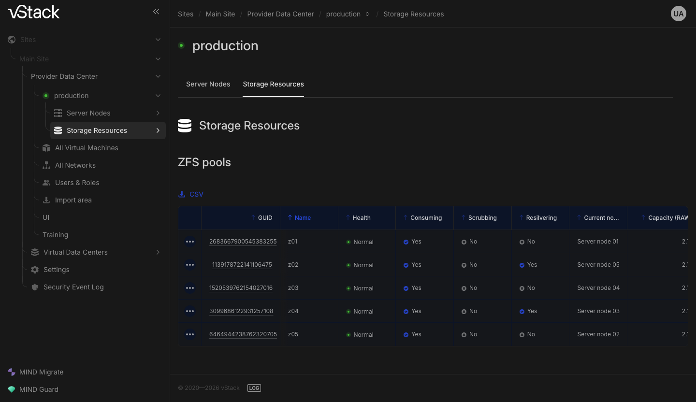This screenshot has width=696, height=402.
Task: Open actions menu for pool z01
Action: 190,242
